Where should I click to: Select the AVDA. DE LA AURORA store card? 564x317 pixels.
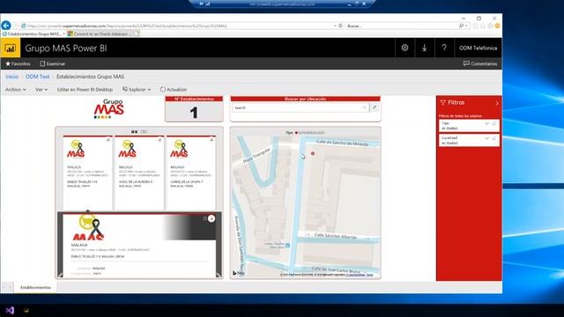pos(139,173)
